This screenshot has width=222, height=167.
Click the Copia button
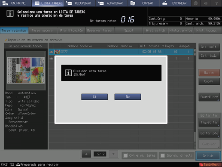pyautogui.click(x=209, y=81)
